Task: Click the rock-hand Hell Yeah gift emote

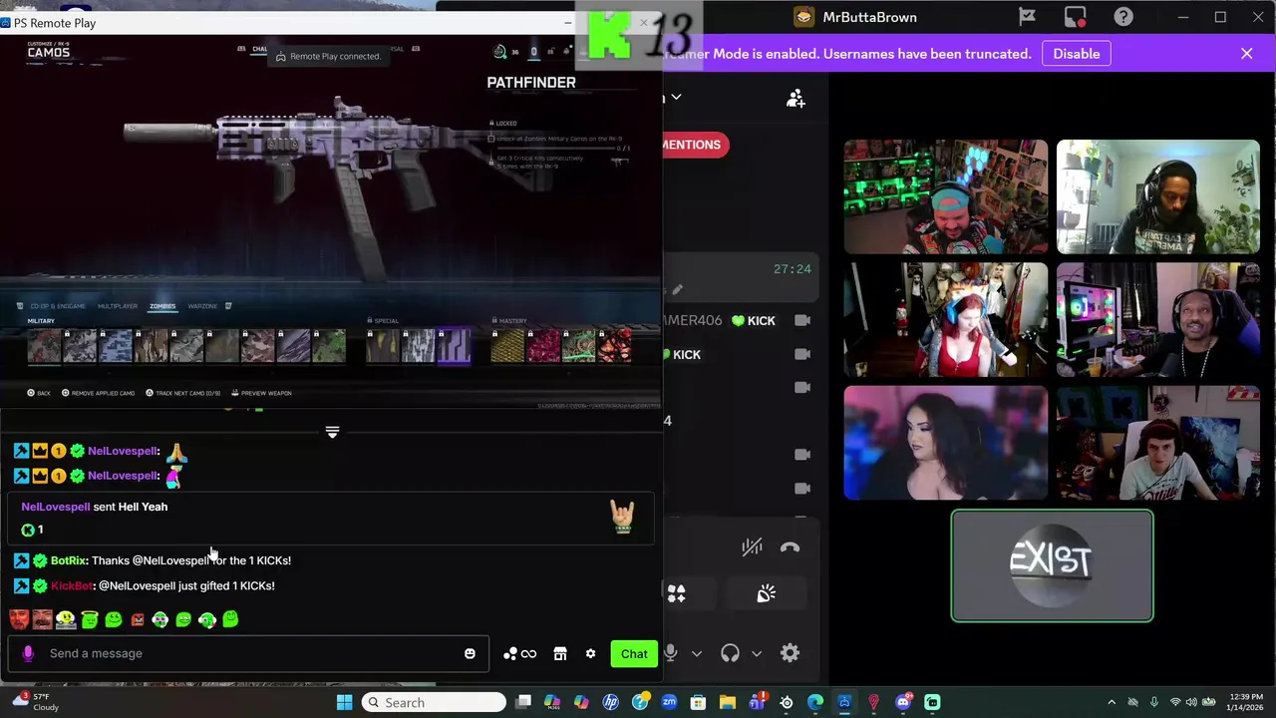Action: click(623, 516)
